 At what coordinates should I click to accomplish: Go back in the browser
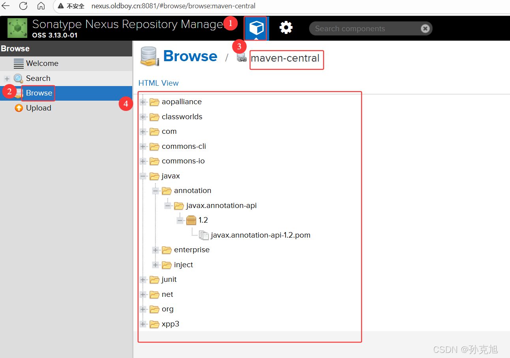[6, 6]
